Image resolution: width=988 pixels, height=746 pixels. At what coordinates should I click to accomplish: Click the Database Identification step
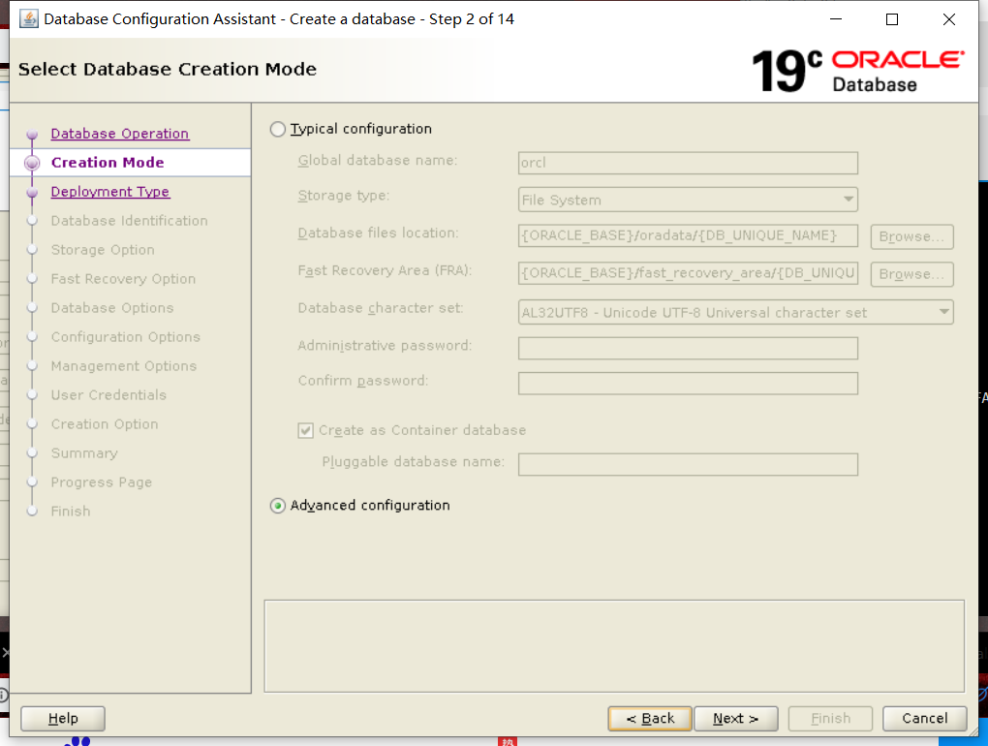[129, 221]
